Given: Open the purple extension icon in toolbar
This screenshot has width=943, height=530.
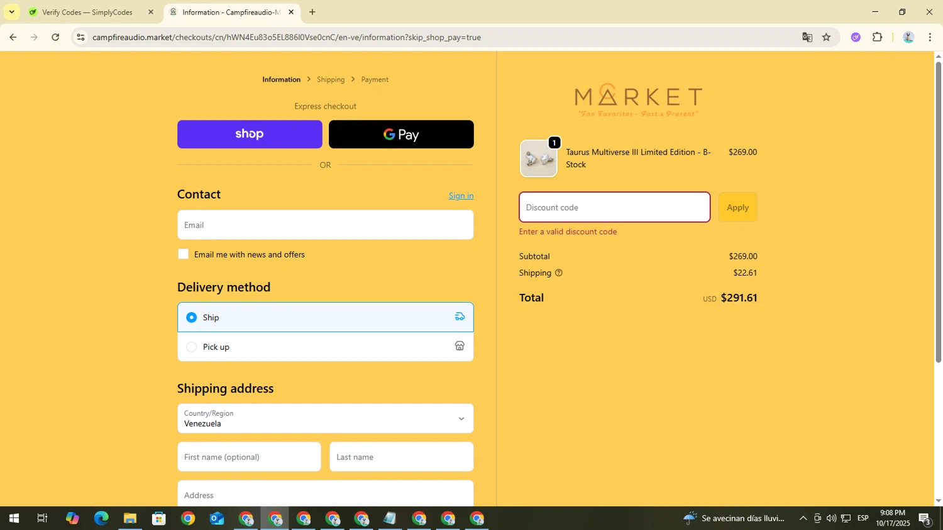Looking at the screenshot, I should click(856, 37).
